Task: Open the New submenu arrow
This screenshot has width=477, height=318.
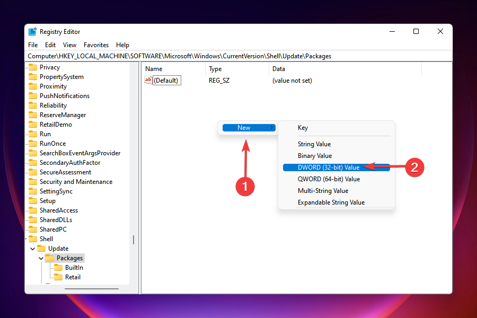Action: click(x=272, y=128)
